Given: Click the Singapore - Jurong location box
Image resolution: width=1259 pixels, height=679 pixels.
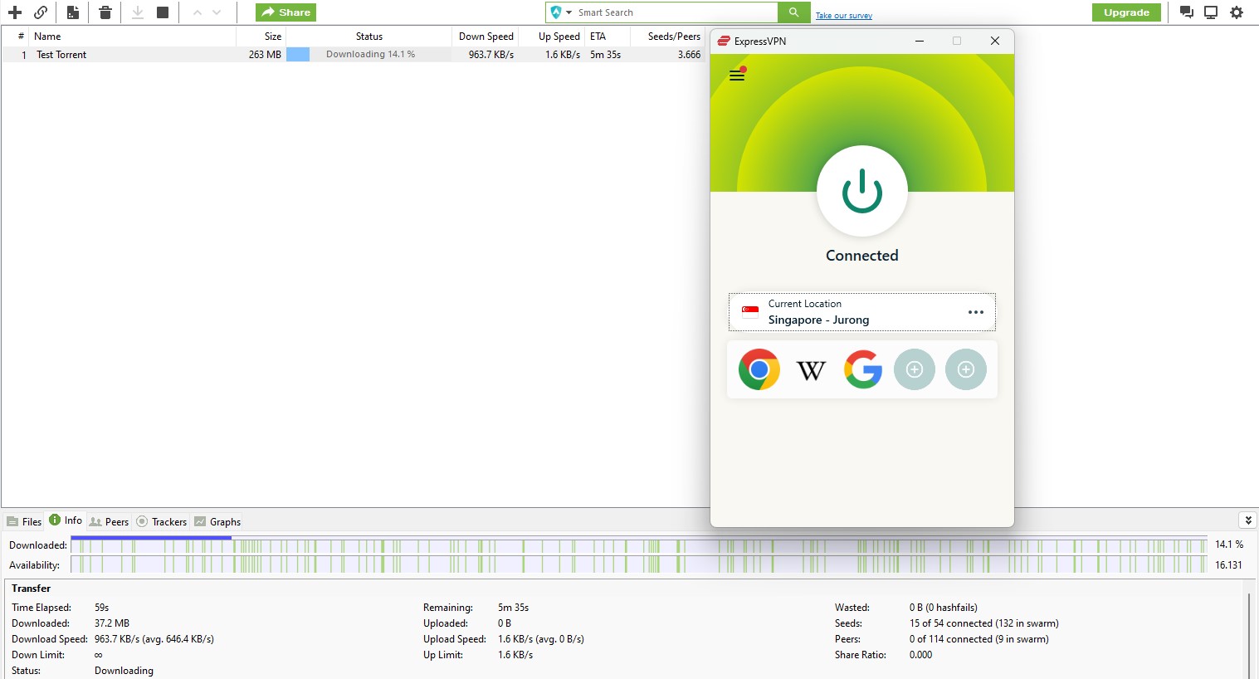Looking at the screenshot, I should pos(861,312).
